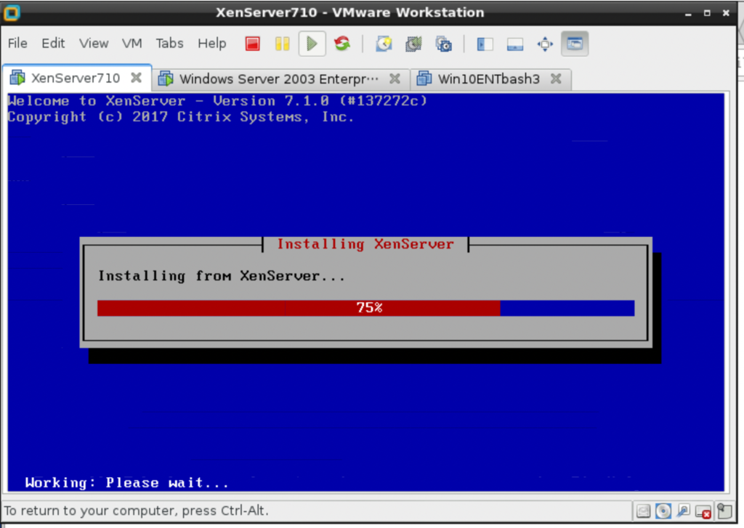Toggle the thumbnail bar icon
The width and height of the screenshot is (744, 528).
pos(515,44)
